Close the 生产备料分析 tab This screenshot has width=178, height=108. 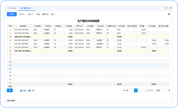[x=33, y=8]
